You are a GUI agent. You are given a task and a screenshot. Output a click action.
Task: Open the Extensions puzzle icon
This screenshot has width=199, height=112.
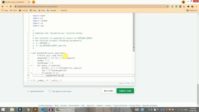[x=188, y=7]
